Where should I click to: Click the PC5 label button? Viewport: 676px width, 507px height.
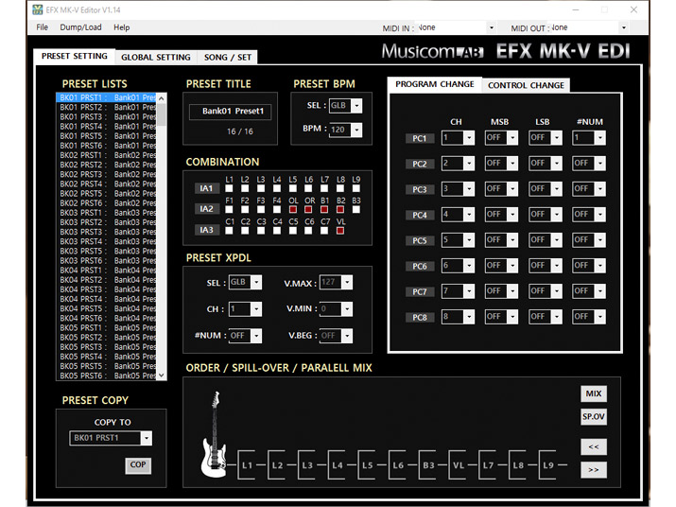(419, 240)
